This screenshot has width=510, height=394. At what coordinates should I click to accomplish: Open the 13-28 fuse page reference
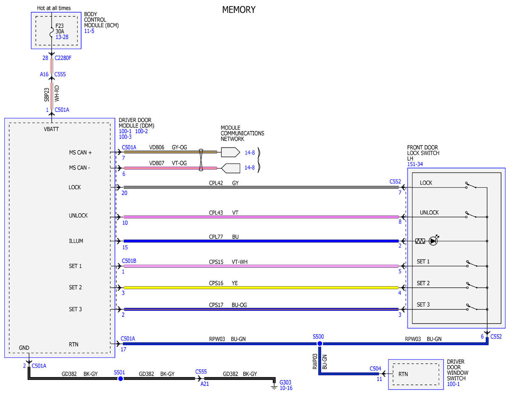(x=62, y=37)
